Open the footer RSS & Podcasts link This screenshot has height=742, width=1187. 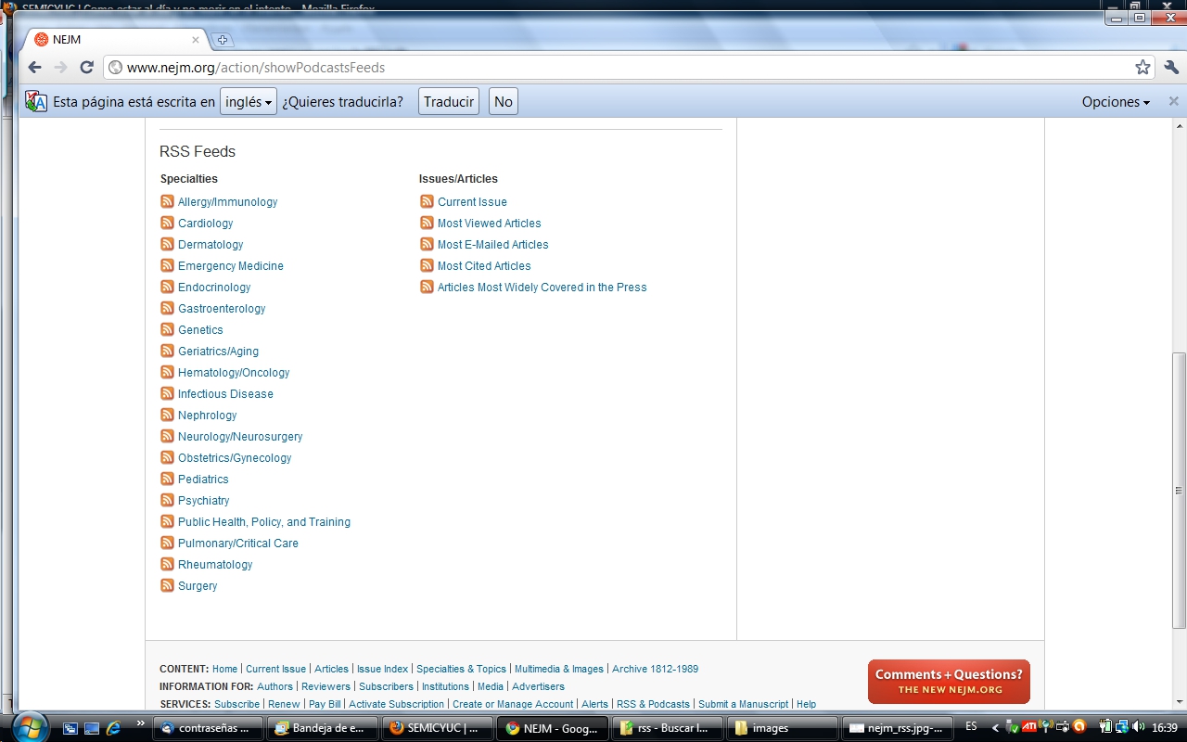pyautogui.click(x=653, y=704)
